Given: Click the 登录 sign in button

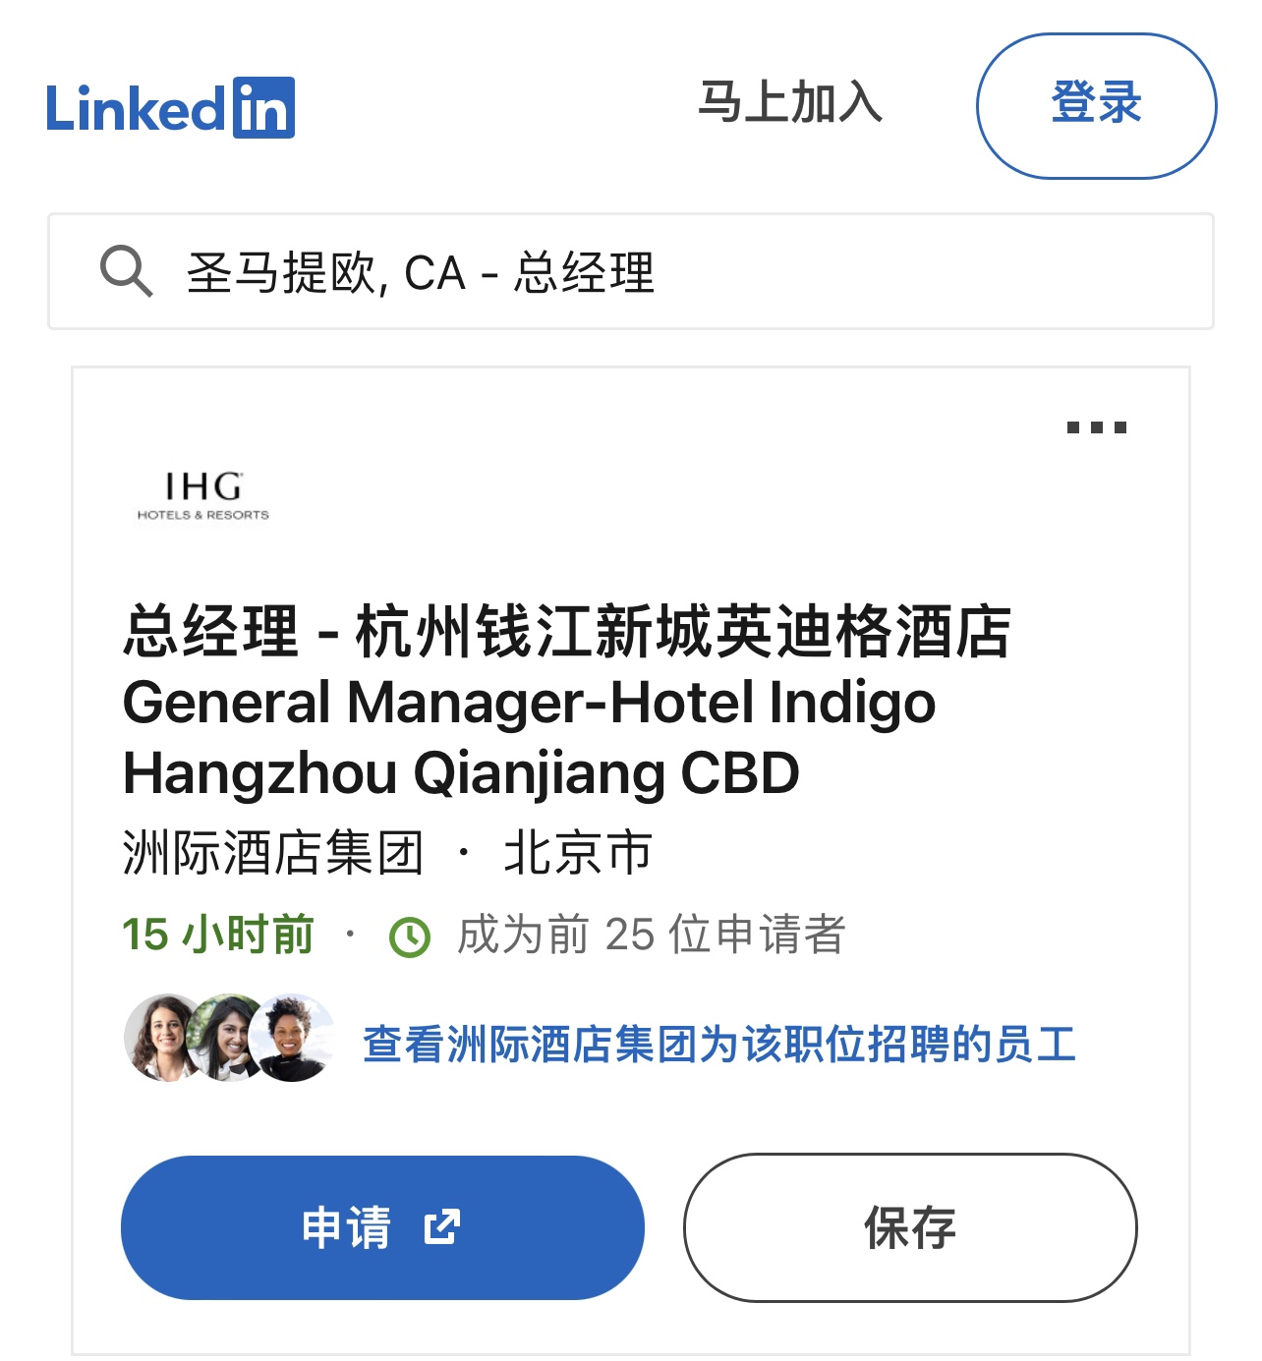Looking at the screenshot, I should [1097, 106].
